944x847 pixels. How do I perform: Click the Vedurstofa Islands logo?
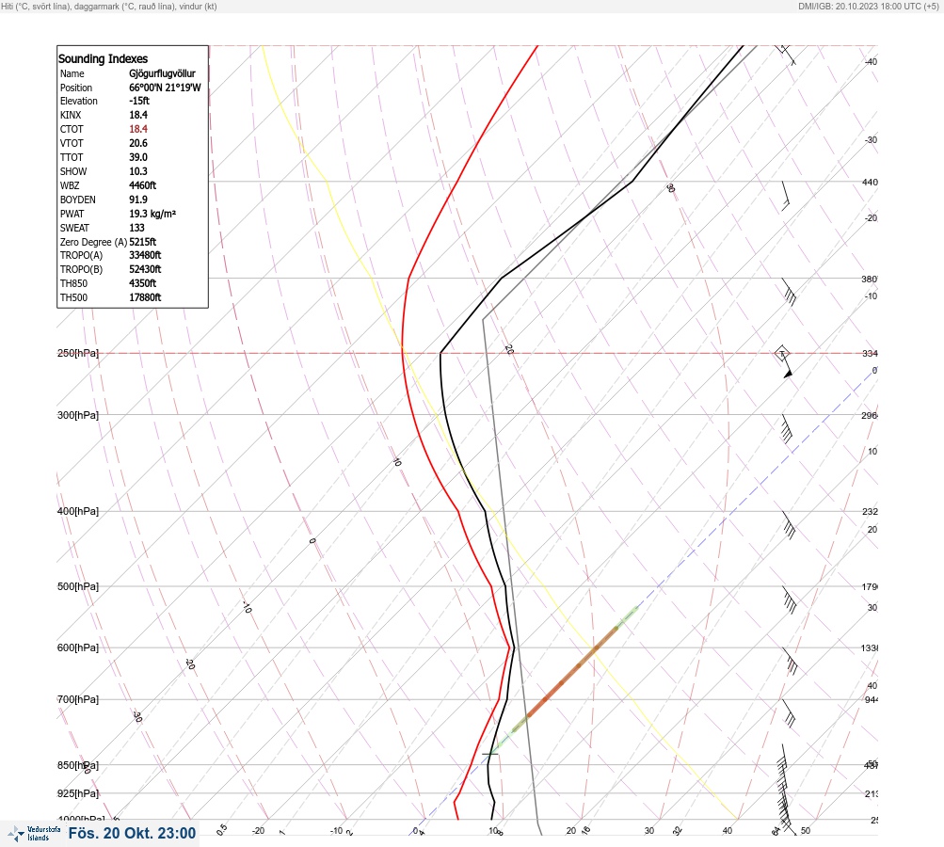[x=34, y=834]
